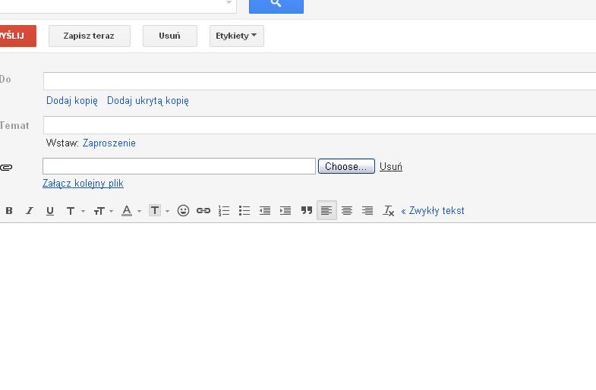Click the Zapisz teraz button
The image size is (596, 390).
click(90, 36)
